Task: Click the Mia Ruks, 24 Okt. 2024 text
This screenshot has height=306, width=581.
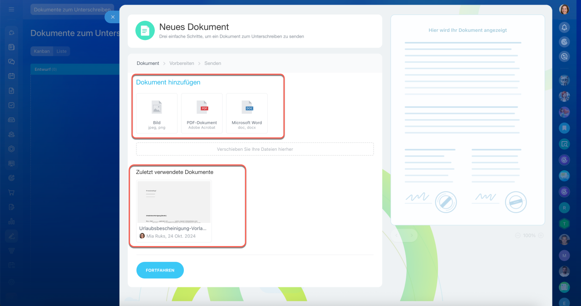Action: tap(171, 236)
